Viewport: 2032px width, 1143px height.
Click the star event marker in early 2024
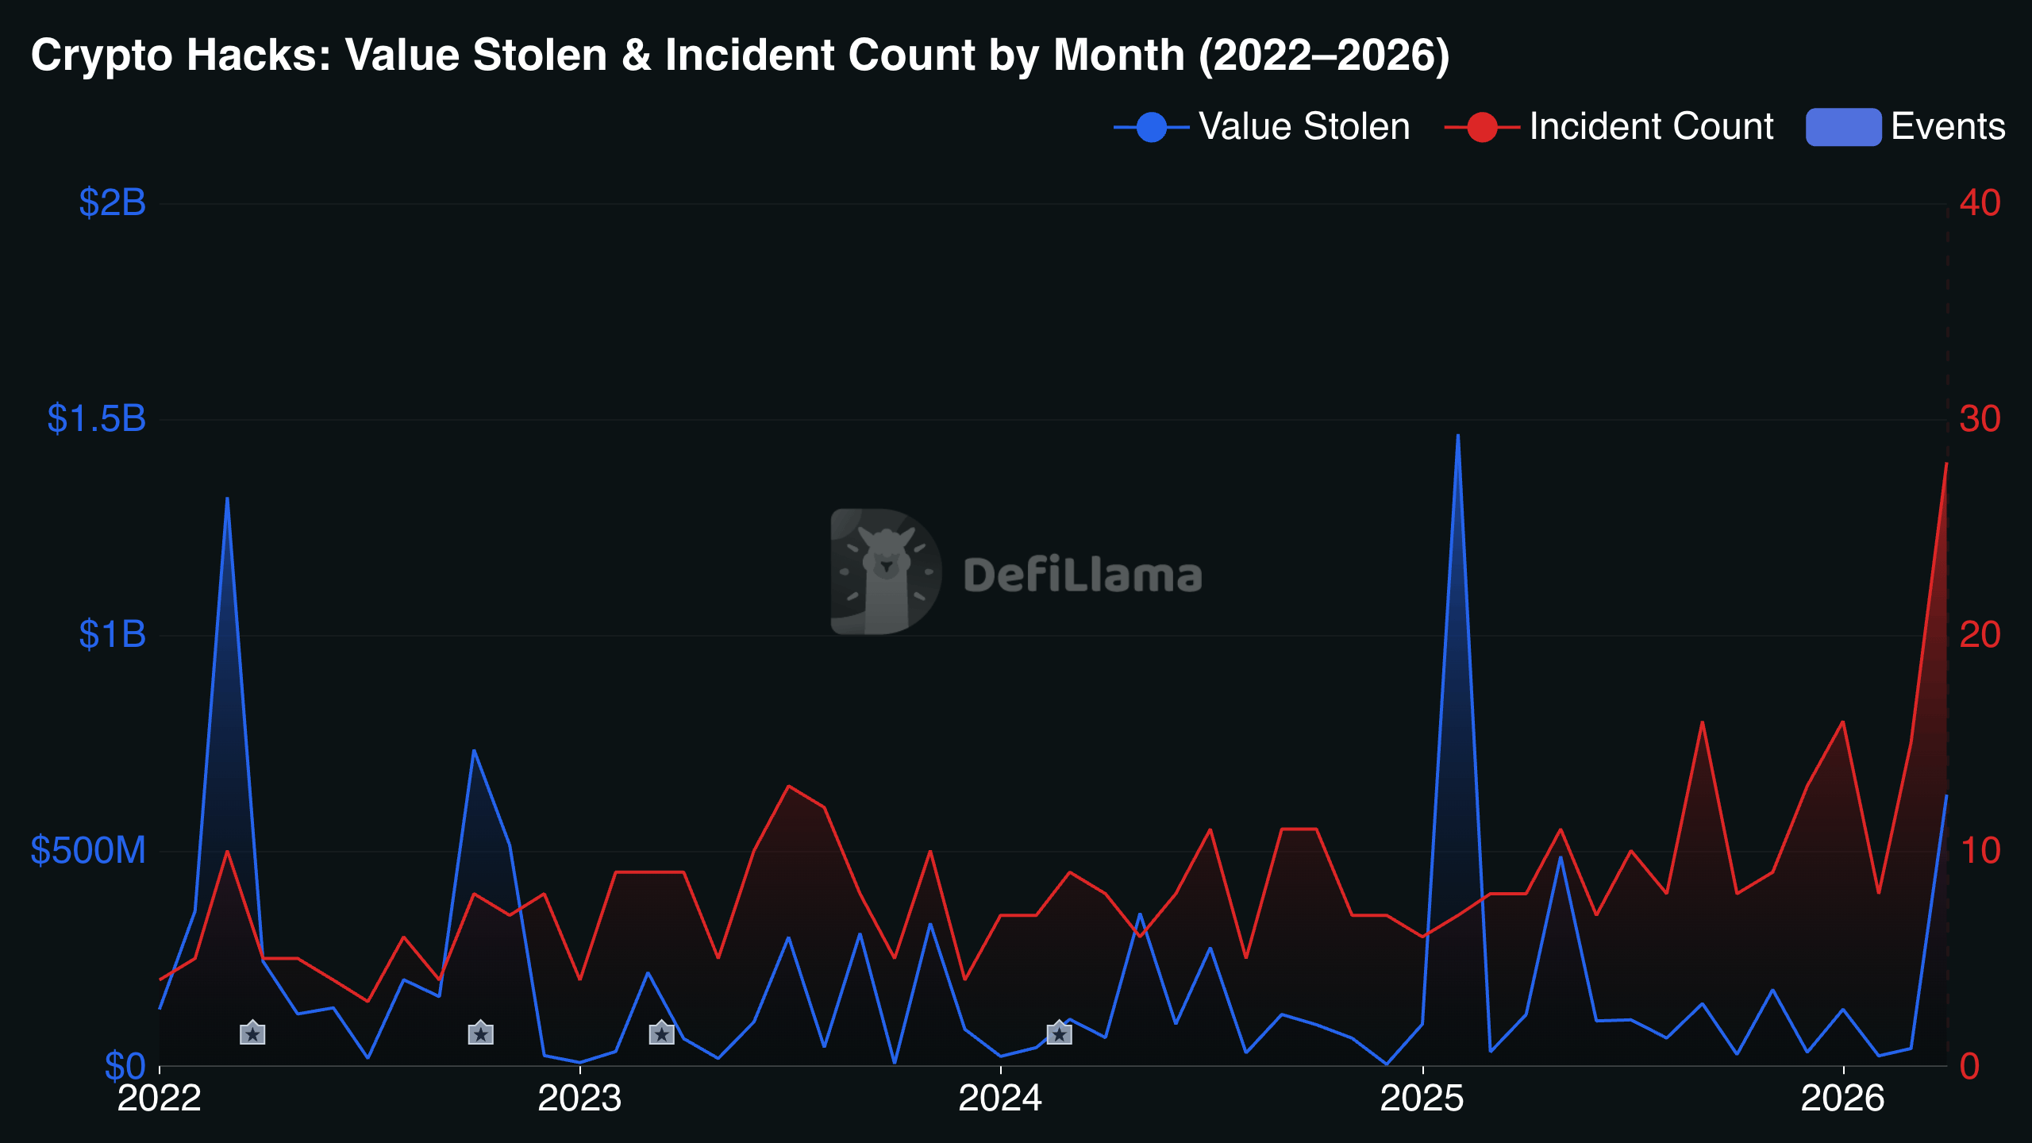pyautogui.click(x=1059, y=1033)
